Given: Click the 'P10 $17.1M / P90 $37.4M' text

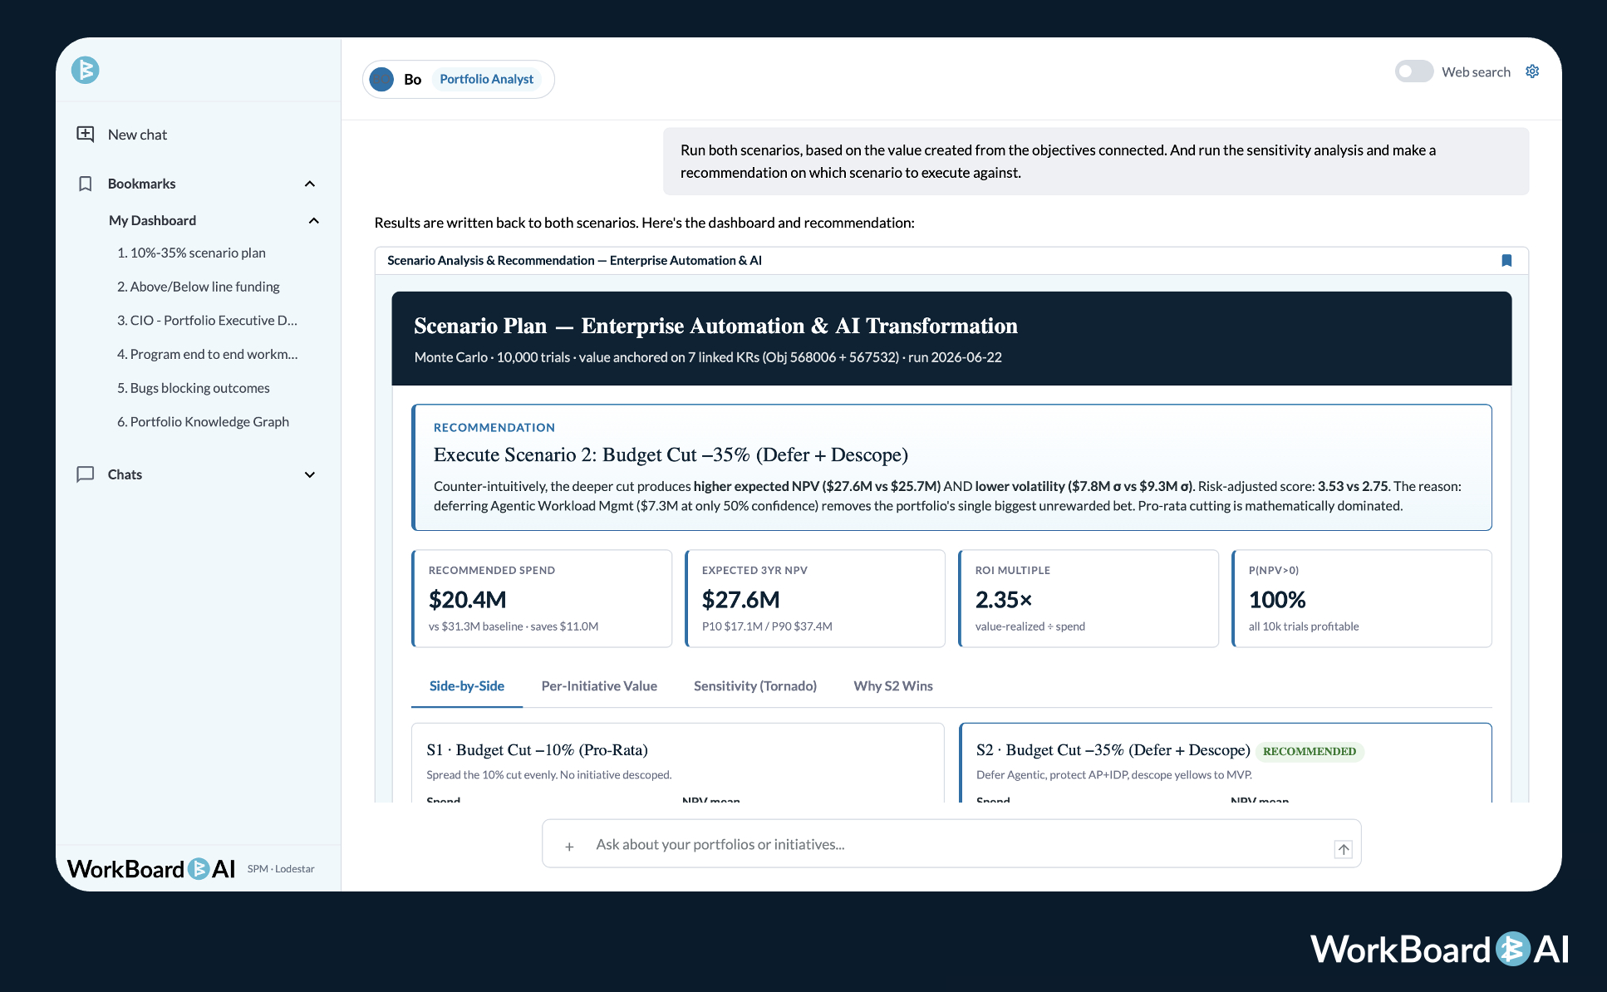Looking at the screenshot, I should click(x=767, y=626).
